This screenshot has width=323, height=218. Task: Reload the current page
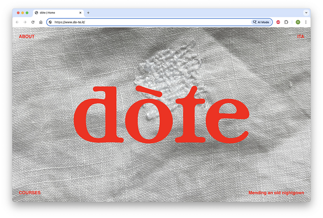33,22
